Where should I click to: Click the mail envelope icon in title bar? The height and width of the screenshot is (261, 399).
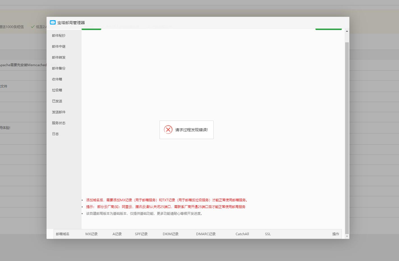[53, 22]
